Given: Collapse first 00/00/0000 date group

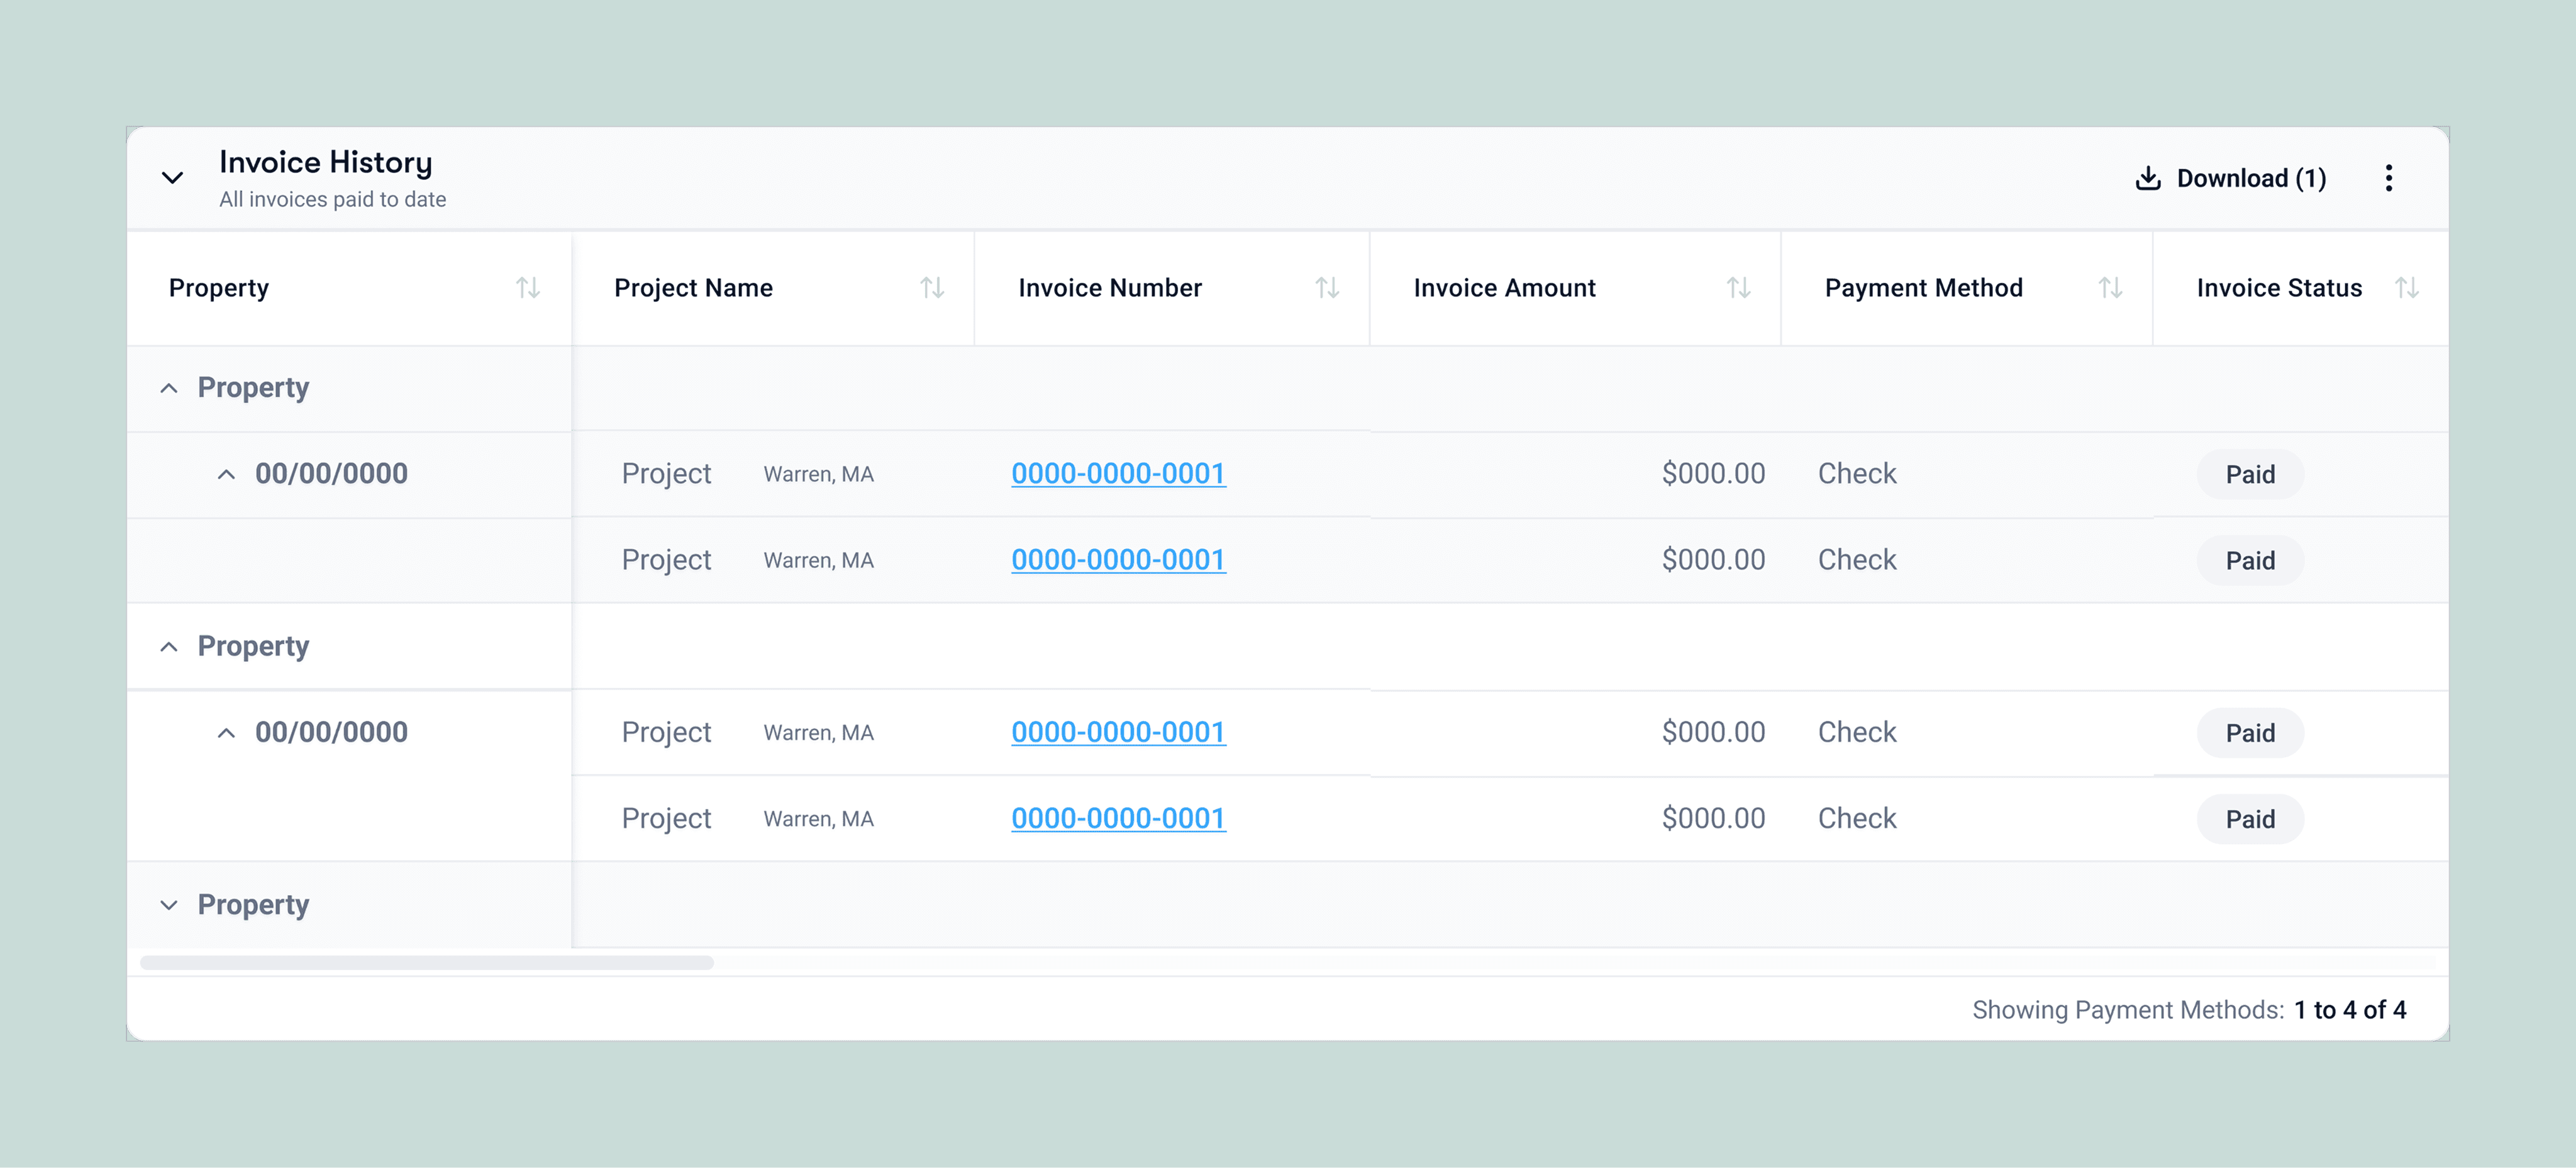Looking at the screenshot, I should point(227,474).
